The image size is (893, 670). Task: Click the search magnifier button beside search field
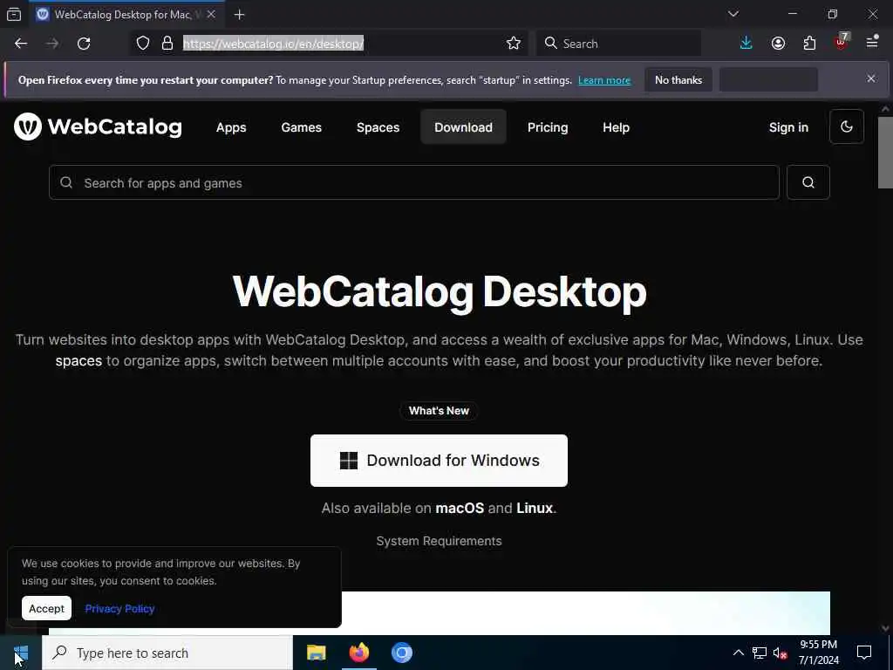(x=808, y=182)
